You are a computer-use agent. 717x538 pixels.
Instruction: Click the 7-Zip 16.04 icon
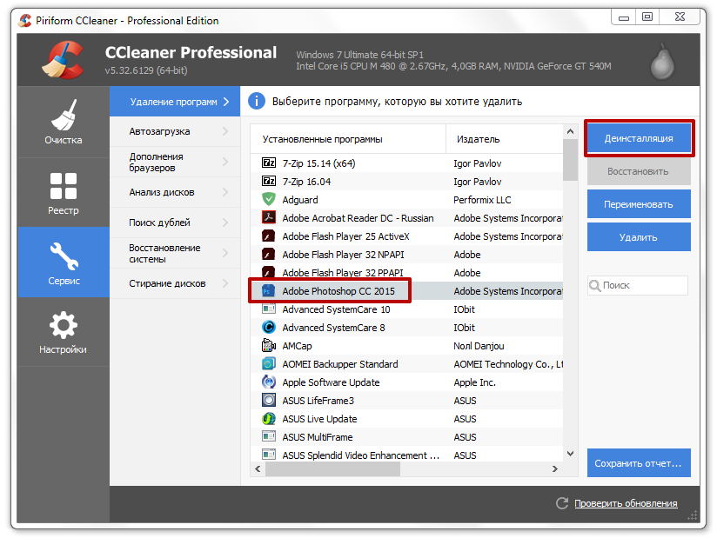point(268,181)
